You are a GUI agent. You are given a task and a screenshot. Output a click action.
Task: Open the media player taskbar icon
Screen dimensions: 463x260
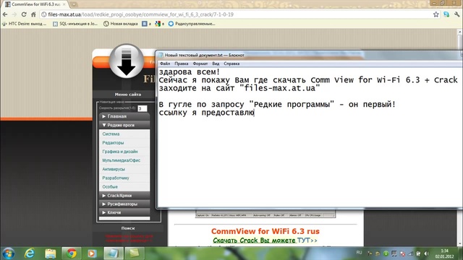pyautogui.click(x=92, y=253)
